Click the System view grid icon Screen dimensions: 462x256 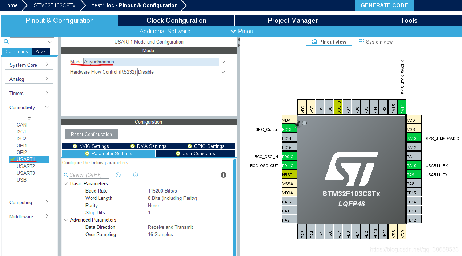362,42
